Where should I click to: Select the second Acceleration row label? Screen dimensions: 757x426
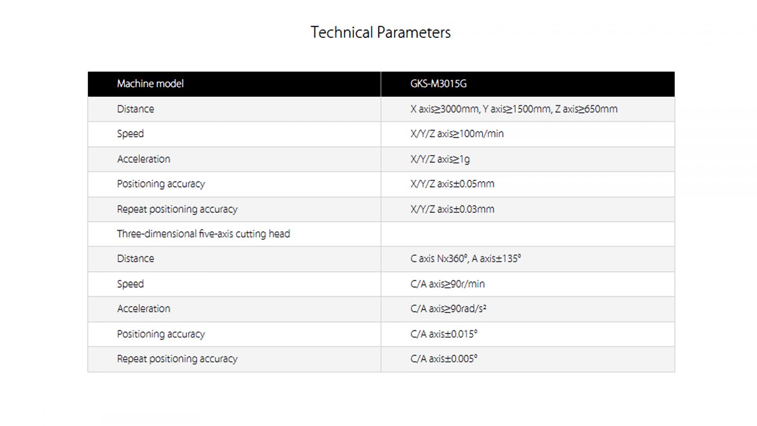pyautogui.click(x=143, y=309)
